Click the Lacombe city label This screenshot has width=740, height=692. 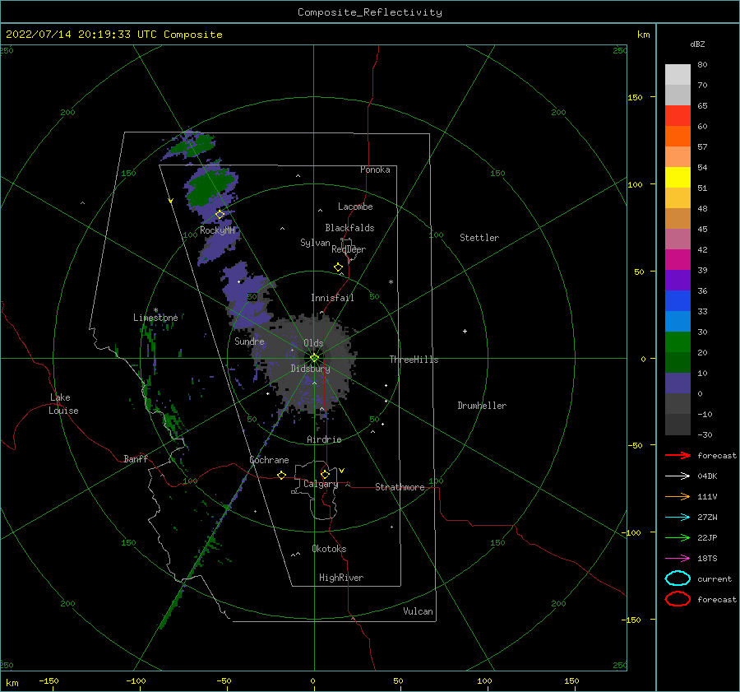(x=355, y=207)
